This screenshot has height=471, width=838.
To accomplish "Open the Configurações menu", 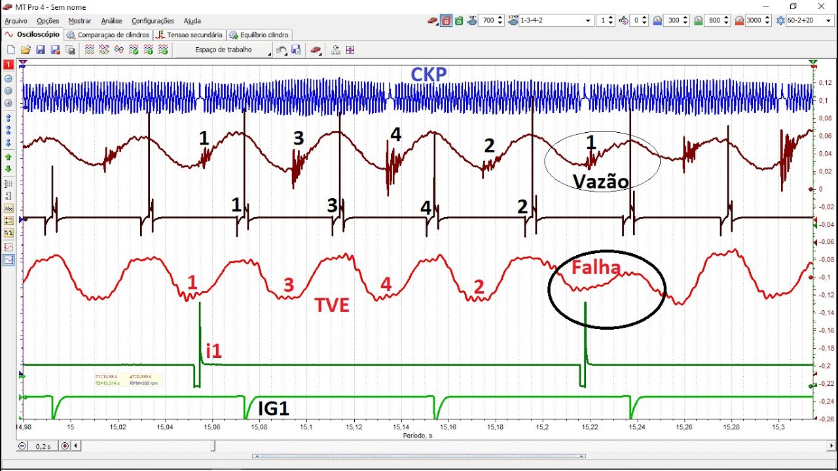I will 153,21.
